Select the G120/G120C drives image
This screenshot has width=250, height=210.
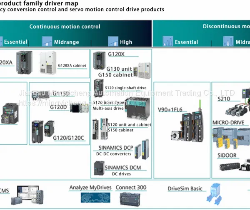43,131
